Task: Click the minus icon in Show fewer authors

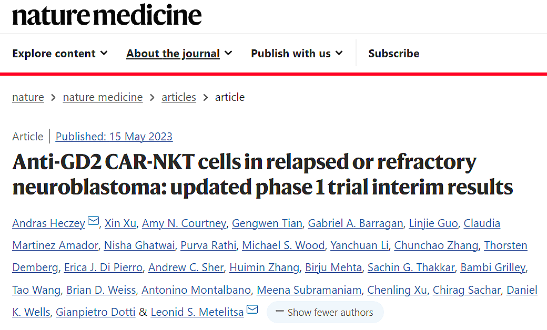Action: pyautogui.click(x=279, y=311)
